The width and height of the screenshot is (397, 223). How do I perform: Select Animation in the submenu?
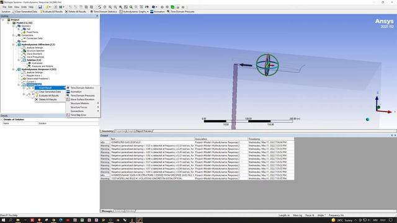tap(83, 92)
